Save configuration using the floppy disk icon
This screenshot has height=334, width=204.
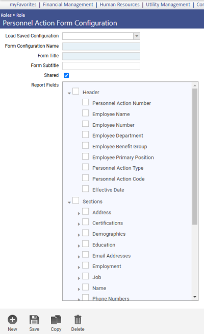(x=34, y=320)
